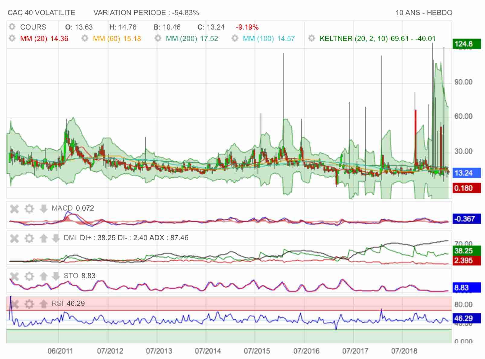Click the C: 13.24 close value
485x359 pixels.
211,27
